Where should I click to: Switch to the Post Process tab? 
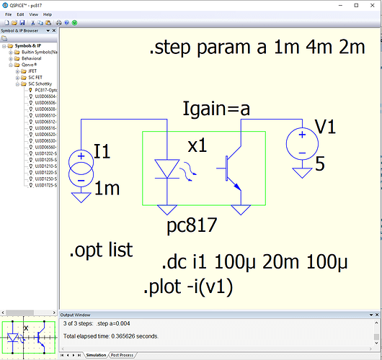(122, 355)
